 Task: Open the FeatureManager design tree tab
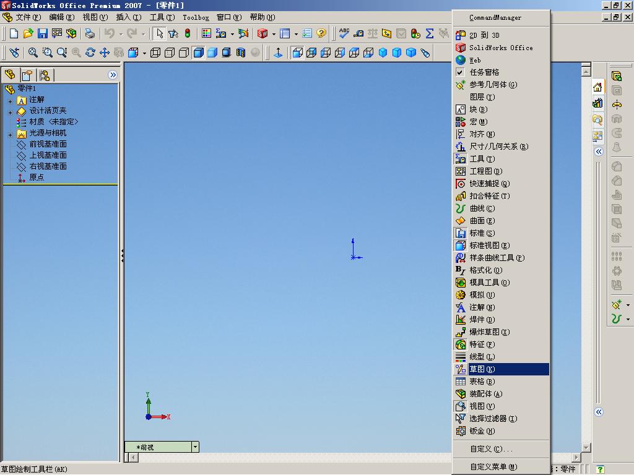tap(10, 75)
